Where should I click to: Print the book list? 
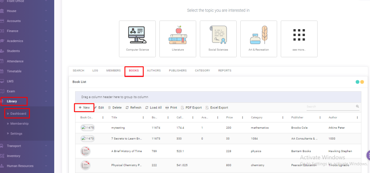171,108
